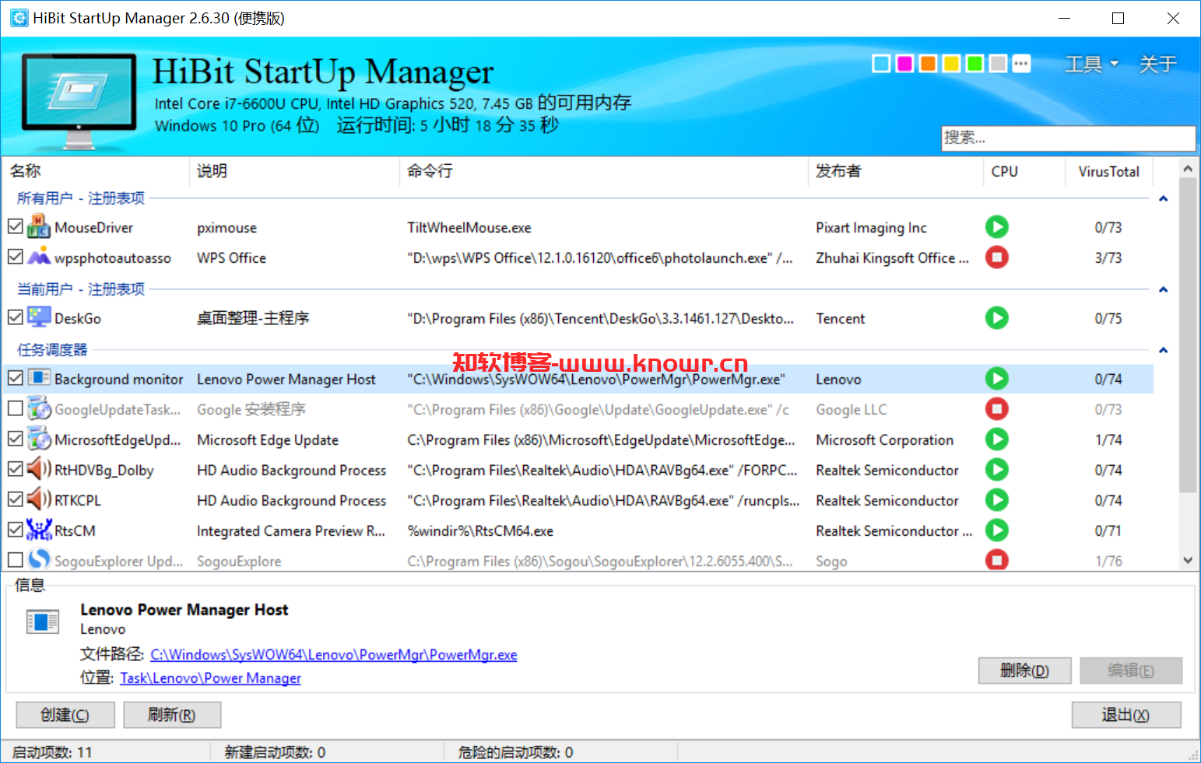Screen dimensions: 1201x763
Task: Sort by the VirusTotal column header
Action: coord(1108,171)
